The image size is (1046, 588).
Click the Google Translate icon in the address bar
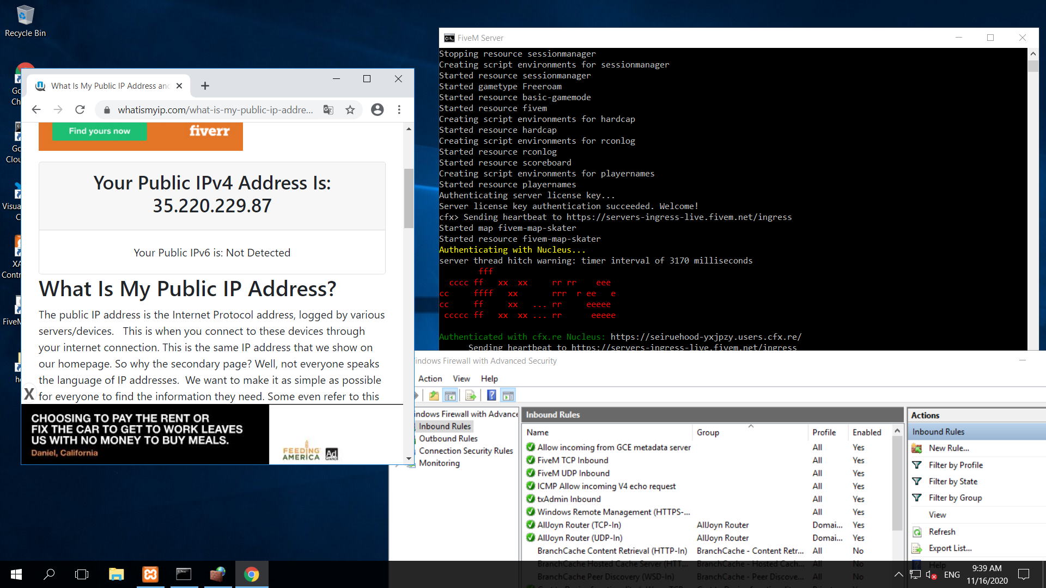click(328, 109)
